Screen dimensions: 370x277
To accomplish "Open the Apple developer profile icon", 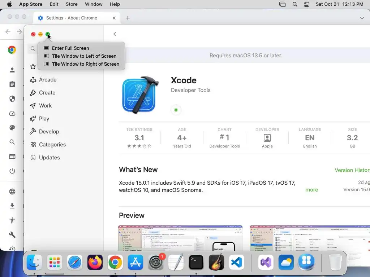I will point(267,138).
